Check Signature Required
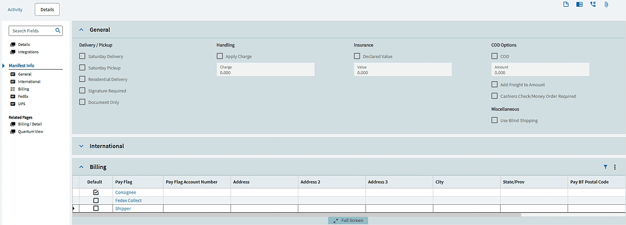The image size is (626, 225). pos(83,90)
